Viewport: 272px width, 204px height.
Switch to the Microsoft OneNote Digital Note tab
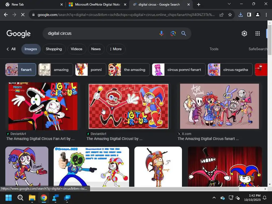(97, 5)
